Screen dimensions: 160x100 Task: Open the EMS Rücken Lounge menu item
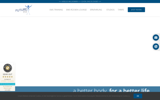click(77, 10)
